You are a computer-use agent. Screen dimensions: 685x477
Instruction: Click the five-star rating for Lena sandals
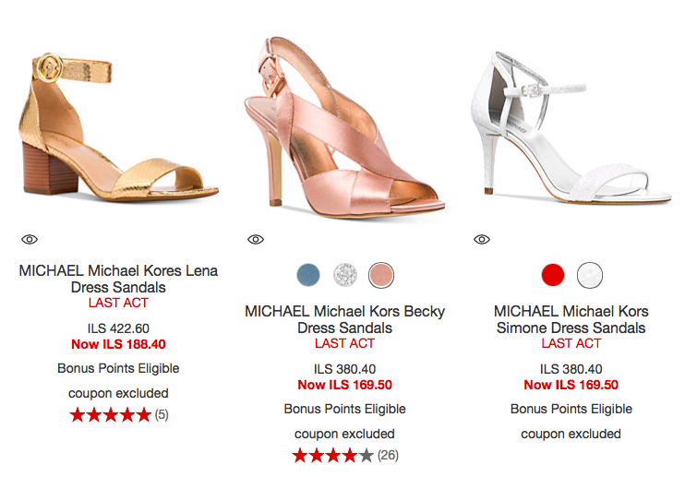pos(110,415)
